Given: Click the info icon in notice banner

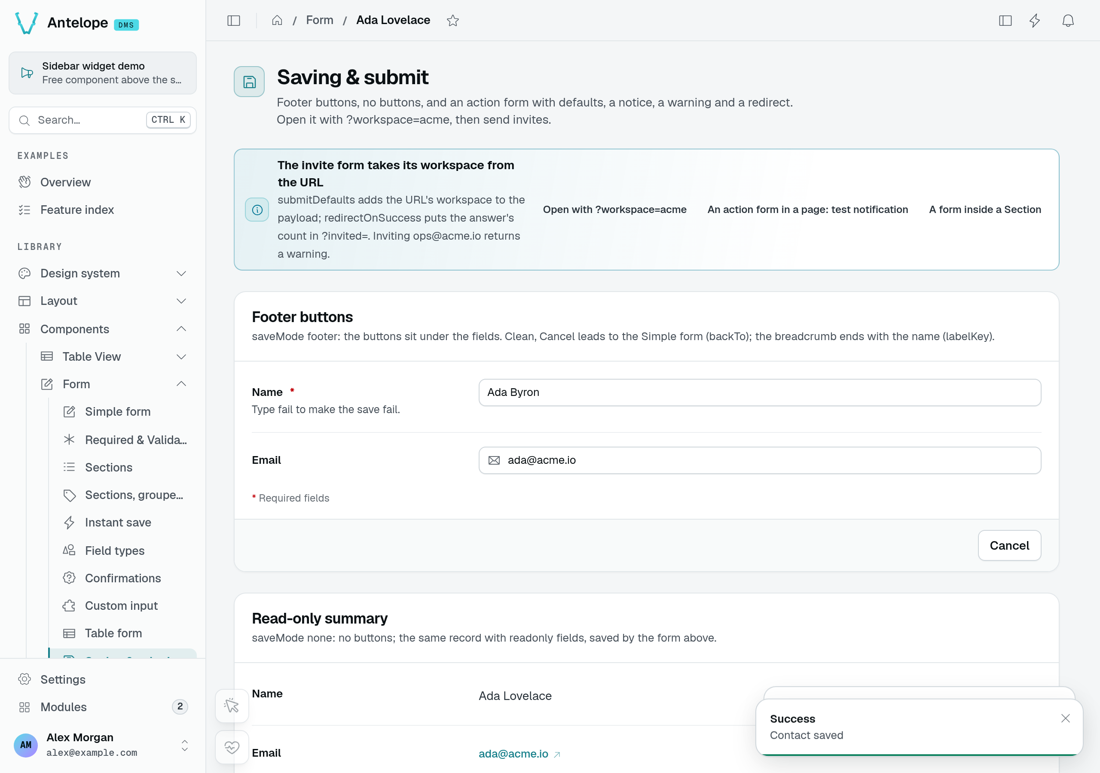Looking at the screenshot, I should [x=257, y=210].
